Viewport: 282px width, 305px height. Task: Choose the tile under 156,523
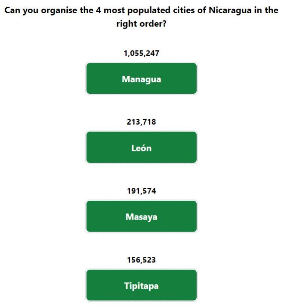click(x=141, y=285)
